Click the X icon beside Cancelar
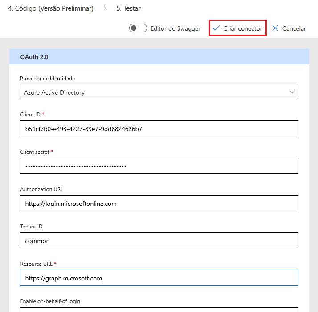Image resolution: width=318 pixels, height=312 pixels. tap(275, 28)
